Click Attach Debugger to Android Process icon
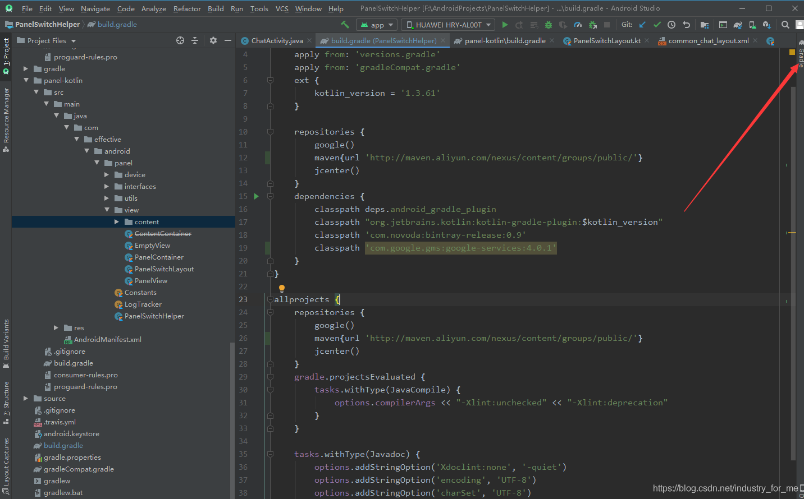 point(592,25)
